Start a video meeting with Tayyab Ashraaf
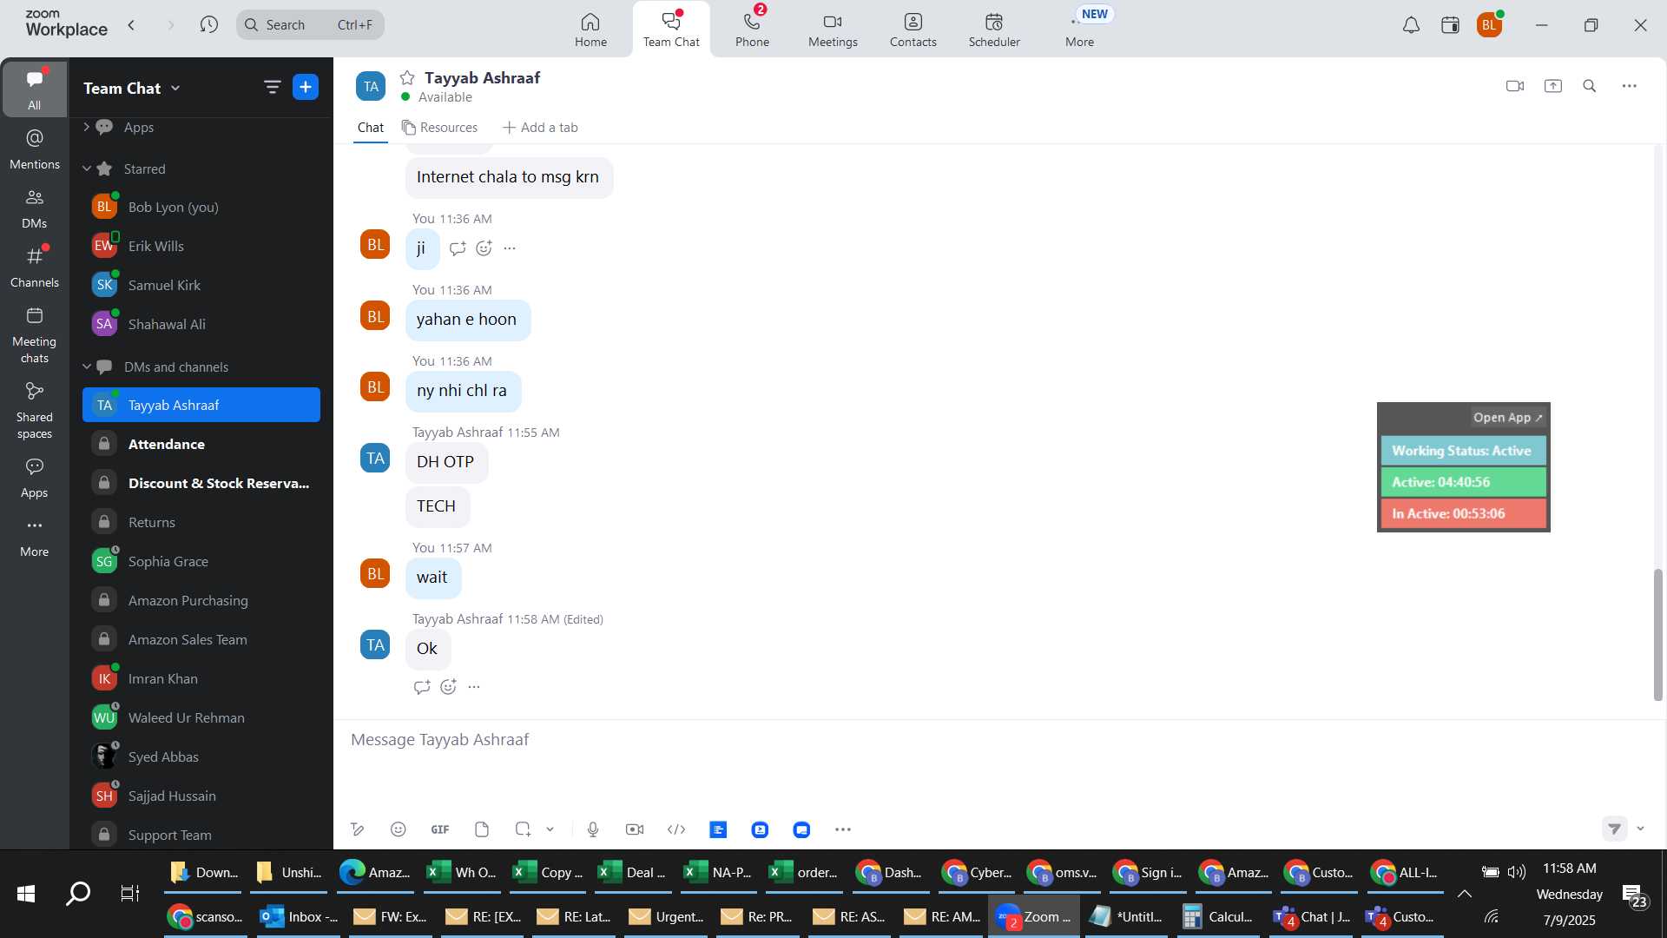The width and height of the screenshot is (1667, 938). pyautogui.click(x=1515, y=86)
